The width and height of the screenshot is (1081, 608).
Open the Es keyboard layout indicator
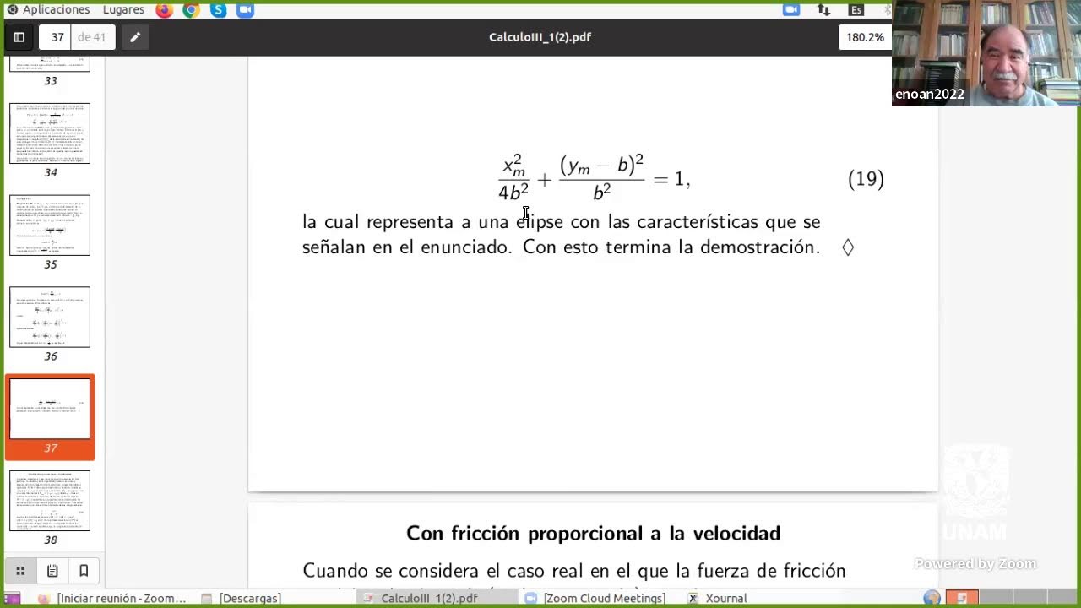[856, 9]
